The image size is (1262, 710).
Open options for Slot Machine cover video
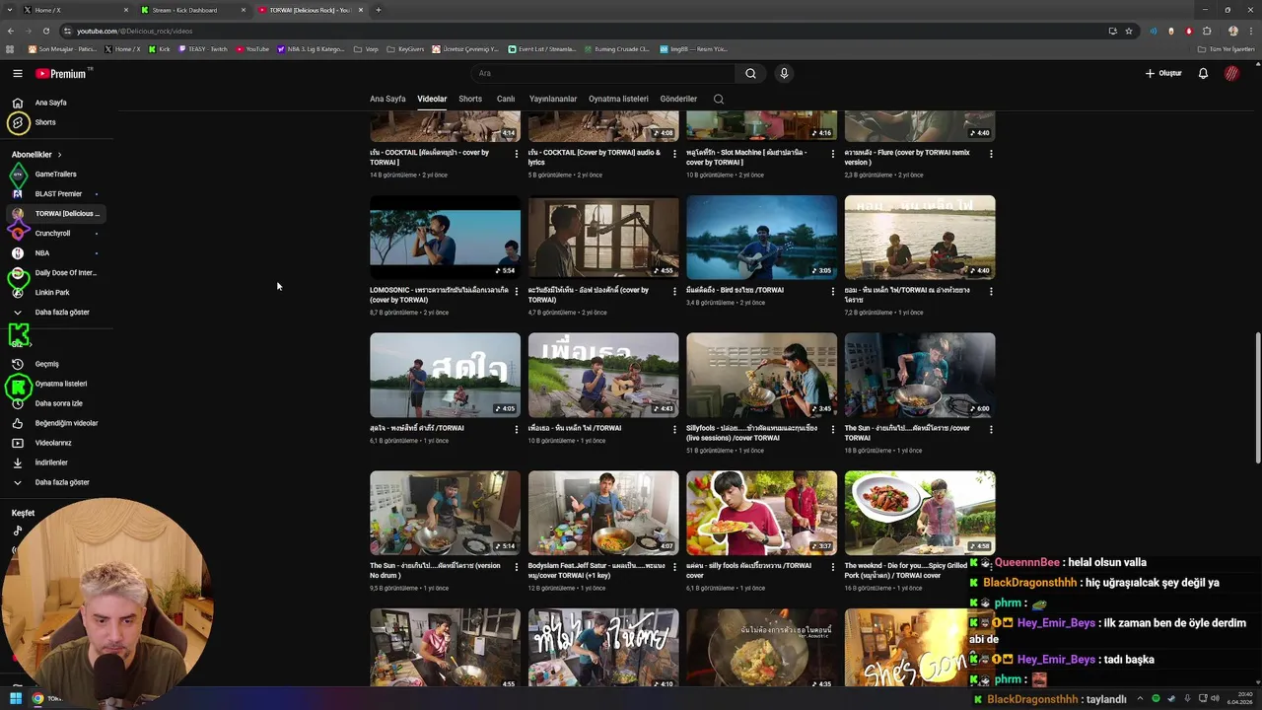(x=832, y=153)
